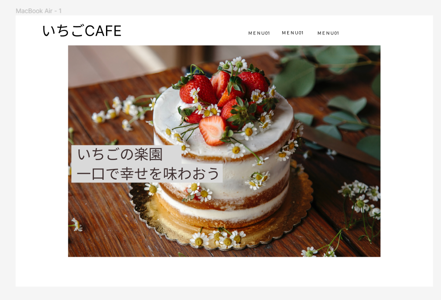Click the いちごCAFE logo text
The width and height of the screenshot is (441, 300).
tap(82, 31)
